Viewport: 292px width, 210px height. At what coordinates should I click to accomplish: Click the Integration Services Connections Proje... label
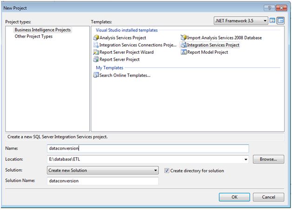pyautogui.click(x=138, y=45)
